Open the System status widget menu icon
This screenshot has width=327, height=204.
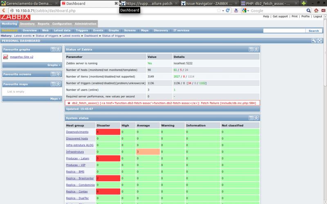[251, 118]
